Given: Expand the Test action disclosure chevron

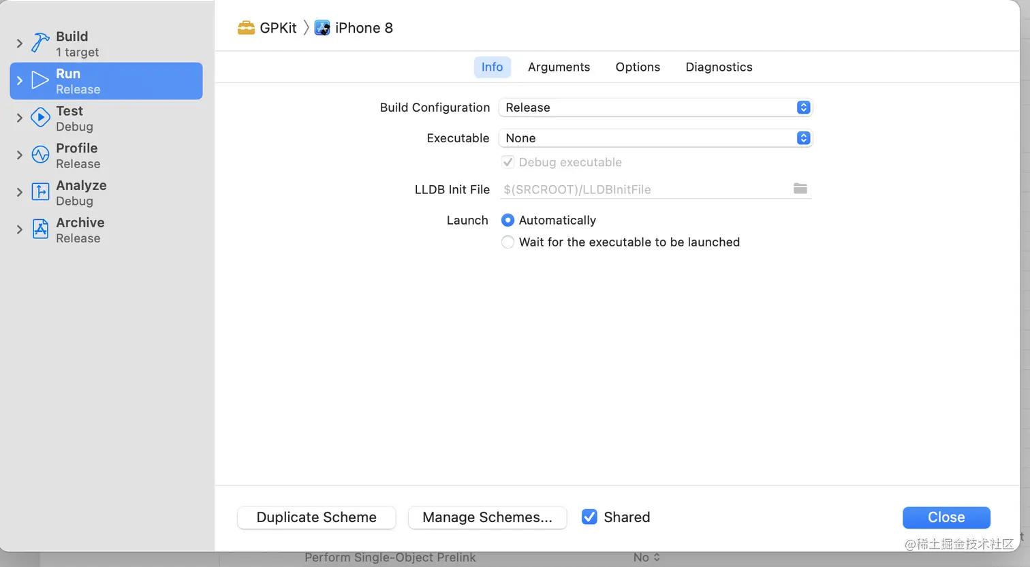Looking at the screenshot, I should point(19,118).
